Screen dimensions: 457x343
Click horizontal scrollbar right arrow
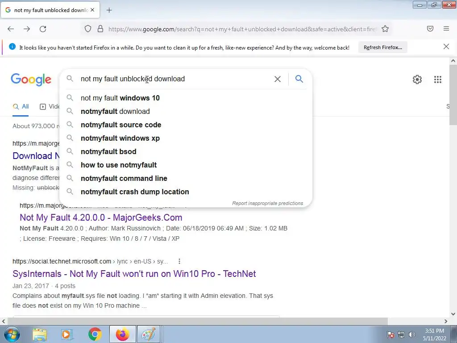pos(446,321)
